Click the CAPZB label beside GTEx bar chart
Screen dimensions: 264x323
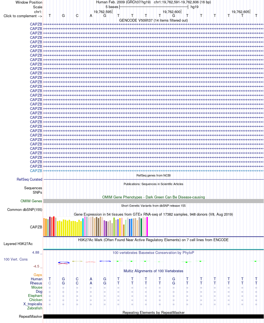36,227
